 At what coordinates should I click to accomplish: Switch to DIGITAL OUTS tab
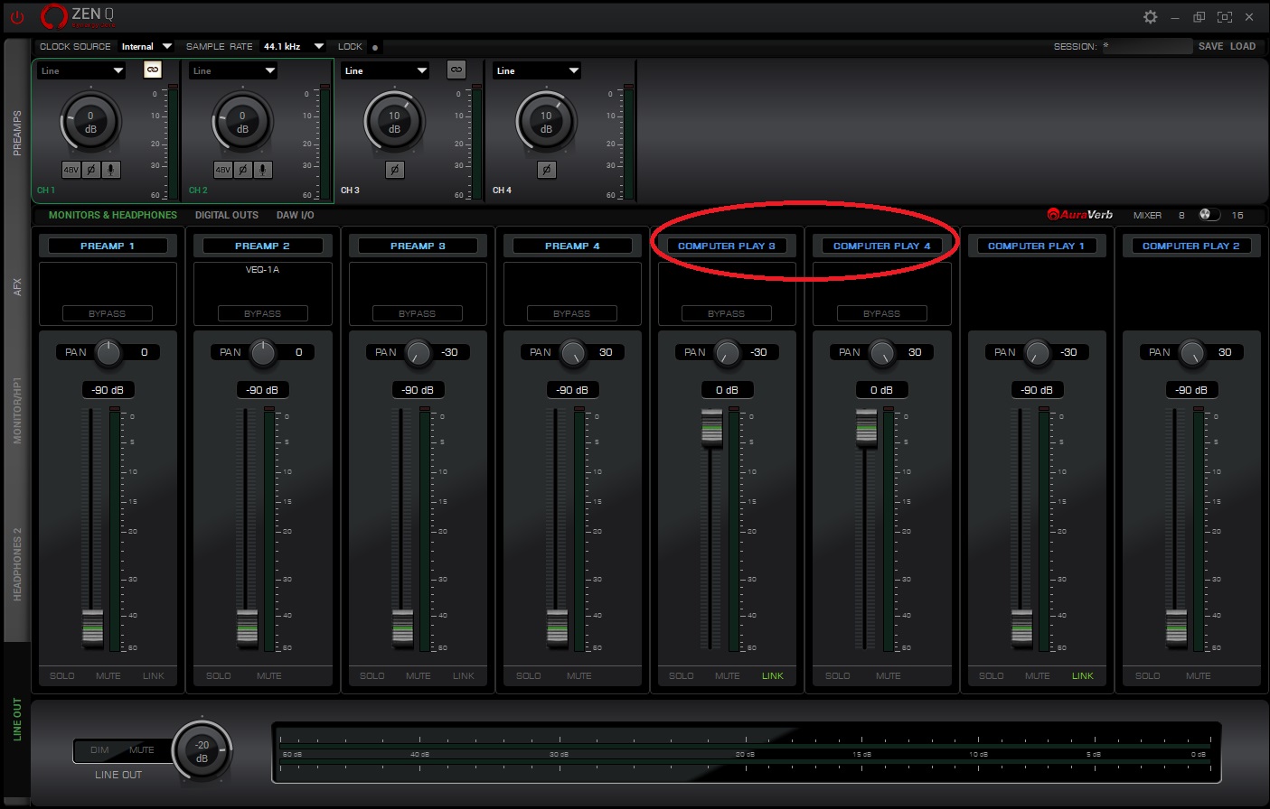(227, 215)
